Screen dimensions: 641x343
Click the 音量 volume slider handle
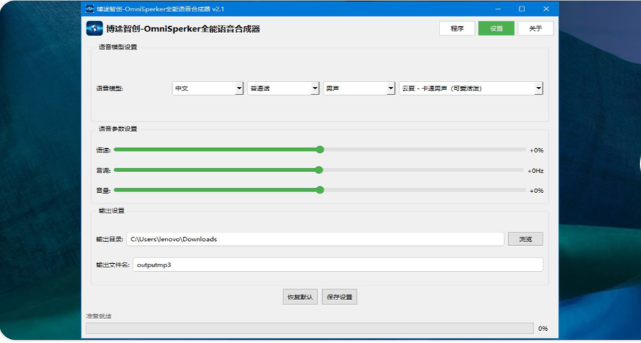320,190
